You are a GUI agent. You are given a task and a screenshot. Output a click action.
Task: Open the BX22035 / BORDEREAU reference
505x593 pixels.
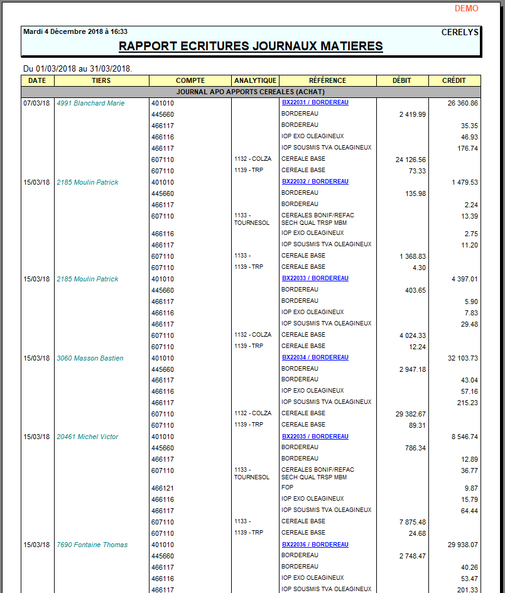tap(315, 437)
